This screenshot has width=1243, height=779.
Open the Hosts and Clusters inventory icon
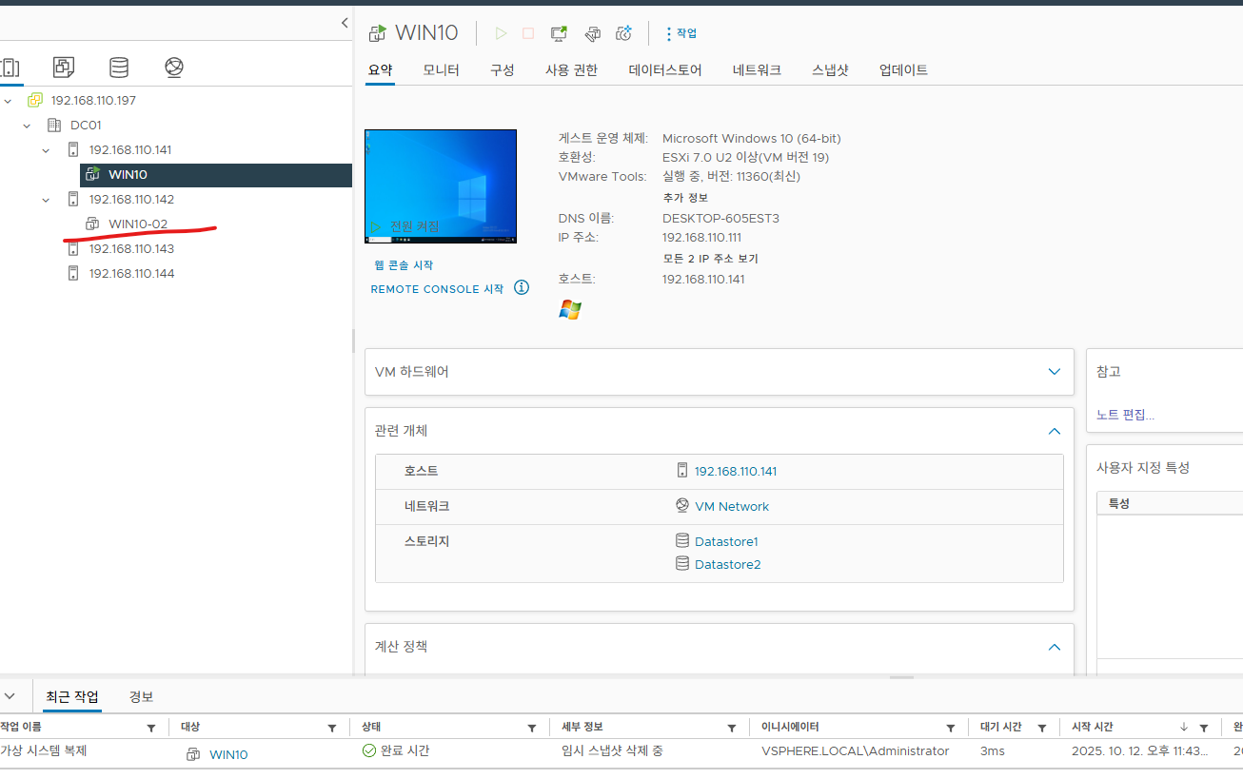pyautogui.click(x=10, y=67)
